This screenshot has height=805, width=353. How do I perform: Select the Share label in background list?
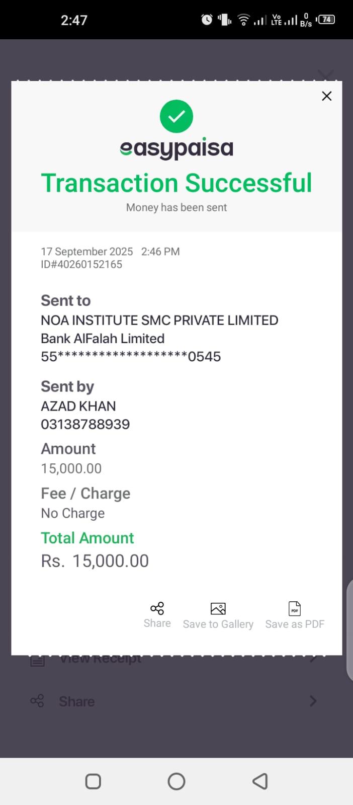point(76,701)
